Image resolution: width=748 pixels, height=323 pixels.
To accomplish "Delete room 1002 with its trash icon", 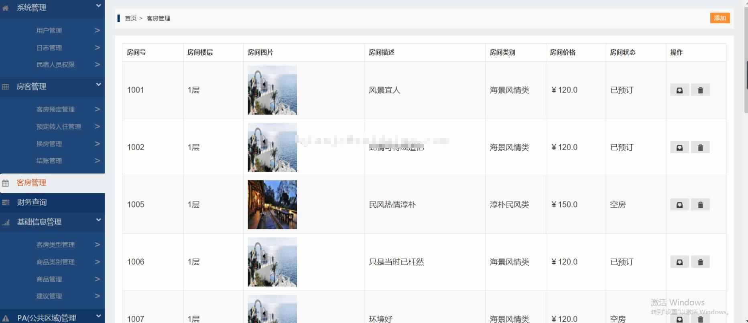I will coord(700,147).
